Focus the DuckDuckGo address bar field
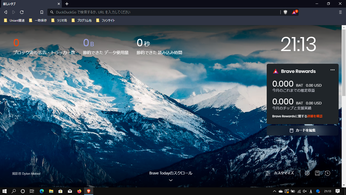346x195 pixels. tap(165, 12)
